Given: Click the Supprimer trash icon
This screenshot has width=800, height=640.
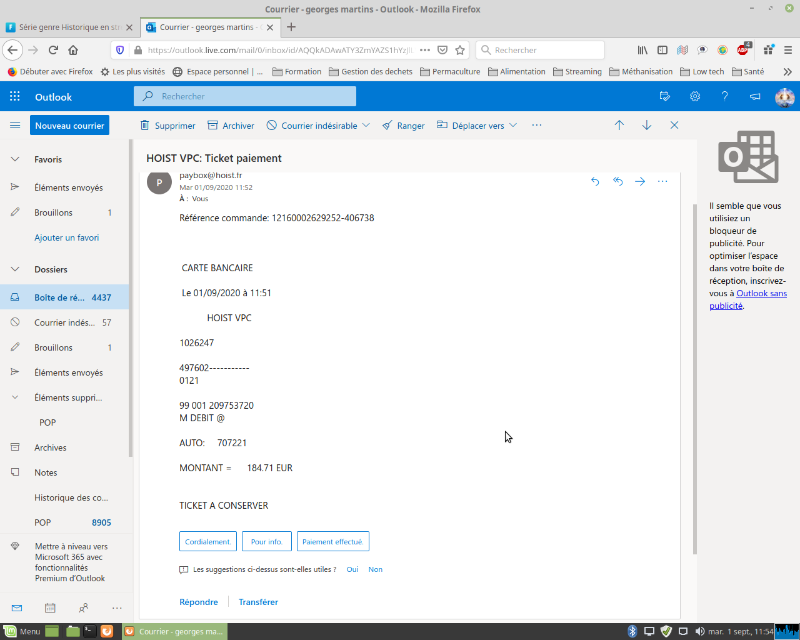Looking at the screenshot, I should pyautogui.click(x=145, y=125).
